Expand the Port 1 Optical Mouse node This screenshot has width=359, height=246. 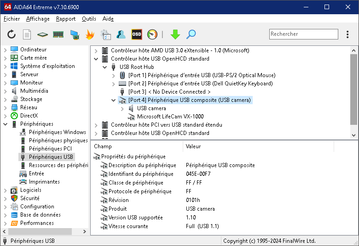pyautogui.click(x=113, y=75)
